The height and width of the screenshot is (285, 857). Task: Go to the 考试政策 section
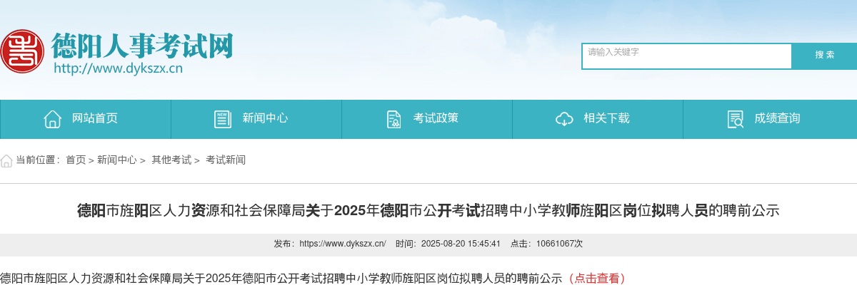(427, 119)
